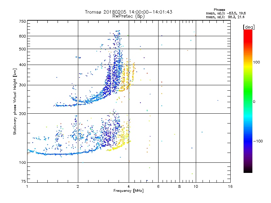Viewport: 271px width, 203px height.
Task: Click x-axis tick label '2'
Action: coord(78,186)
